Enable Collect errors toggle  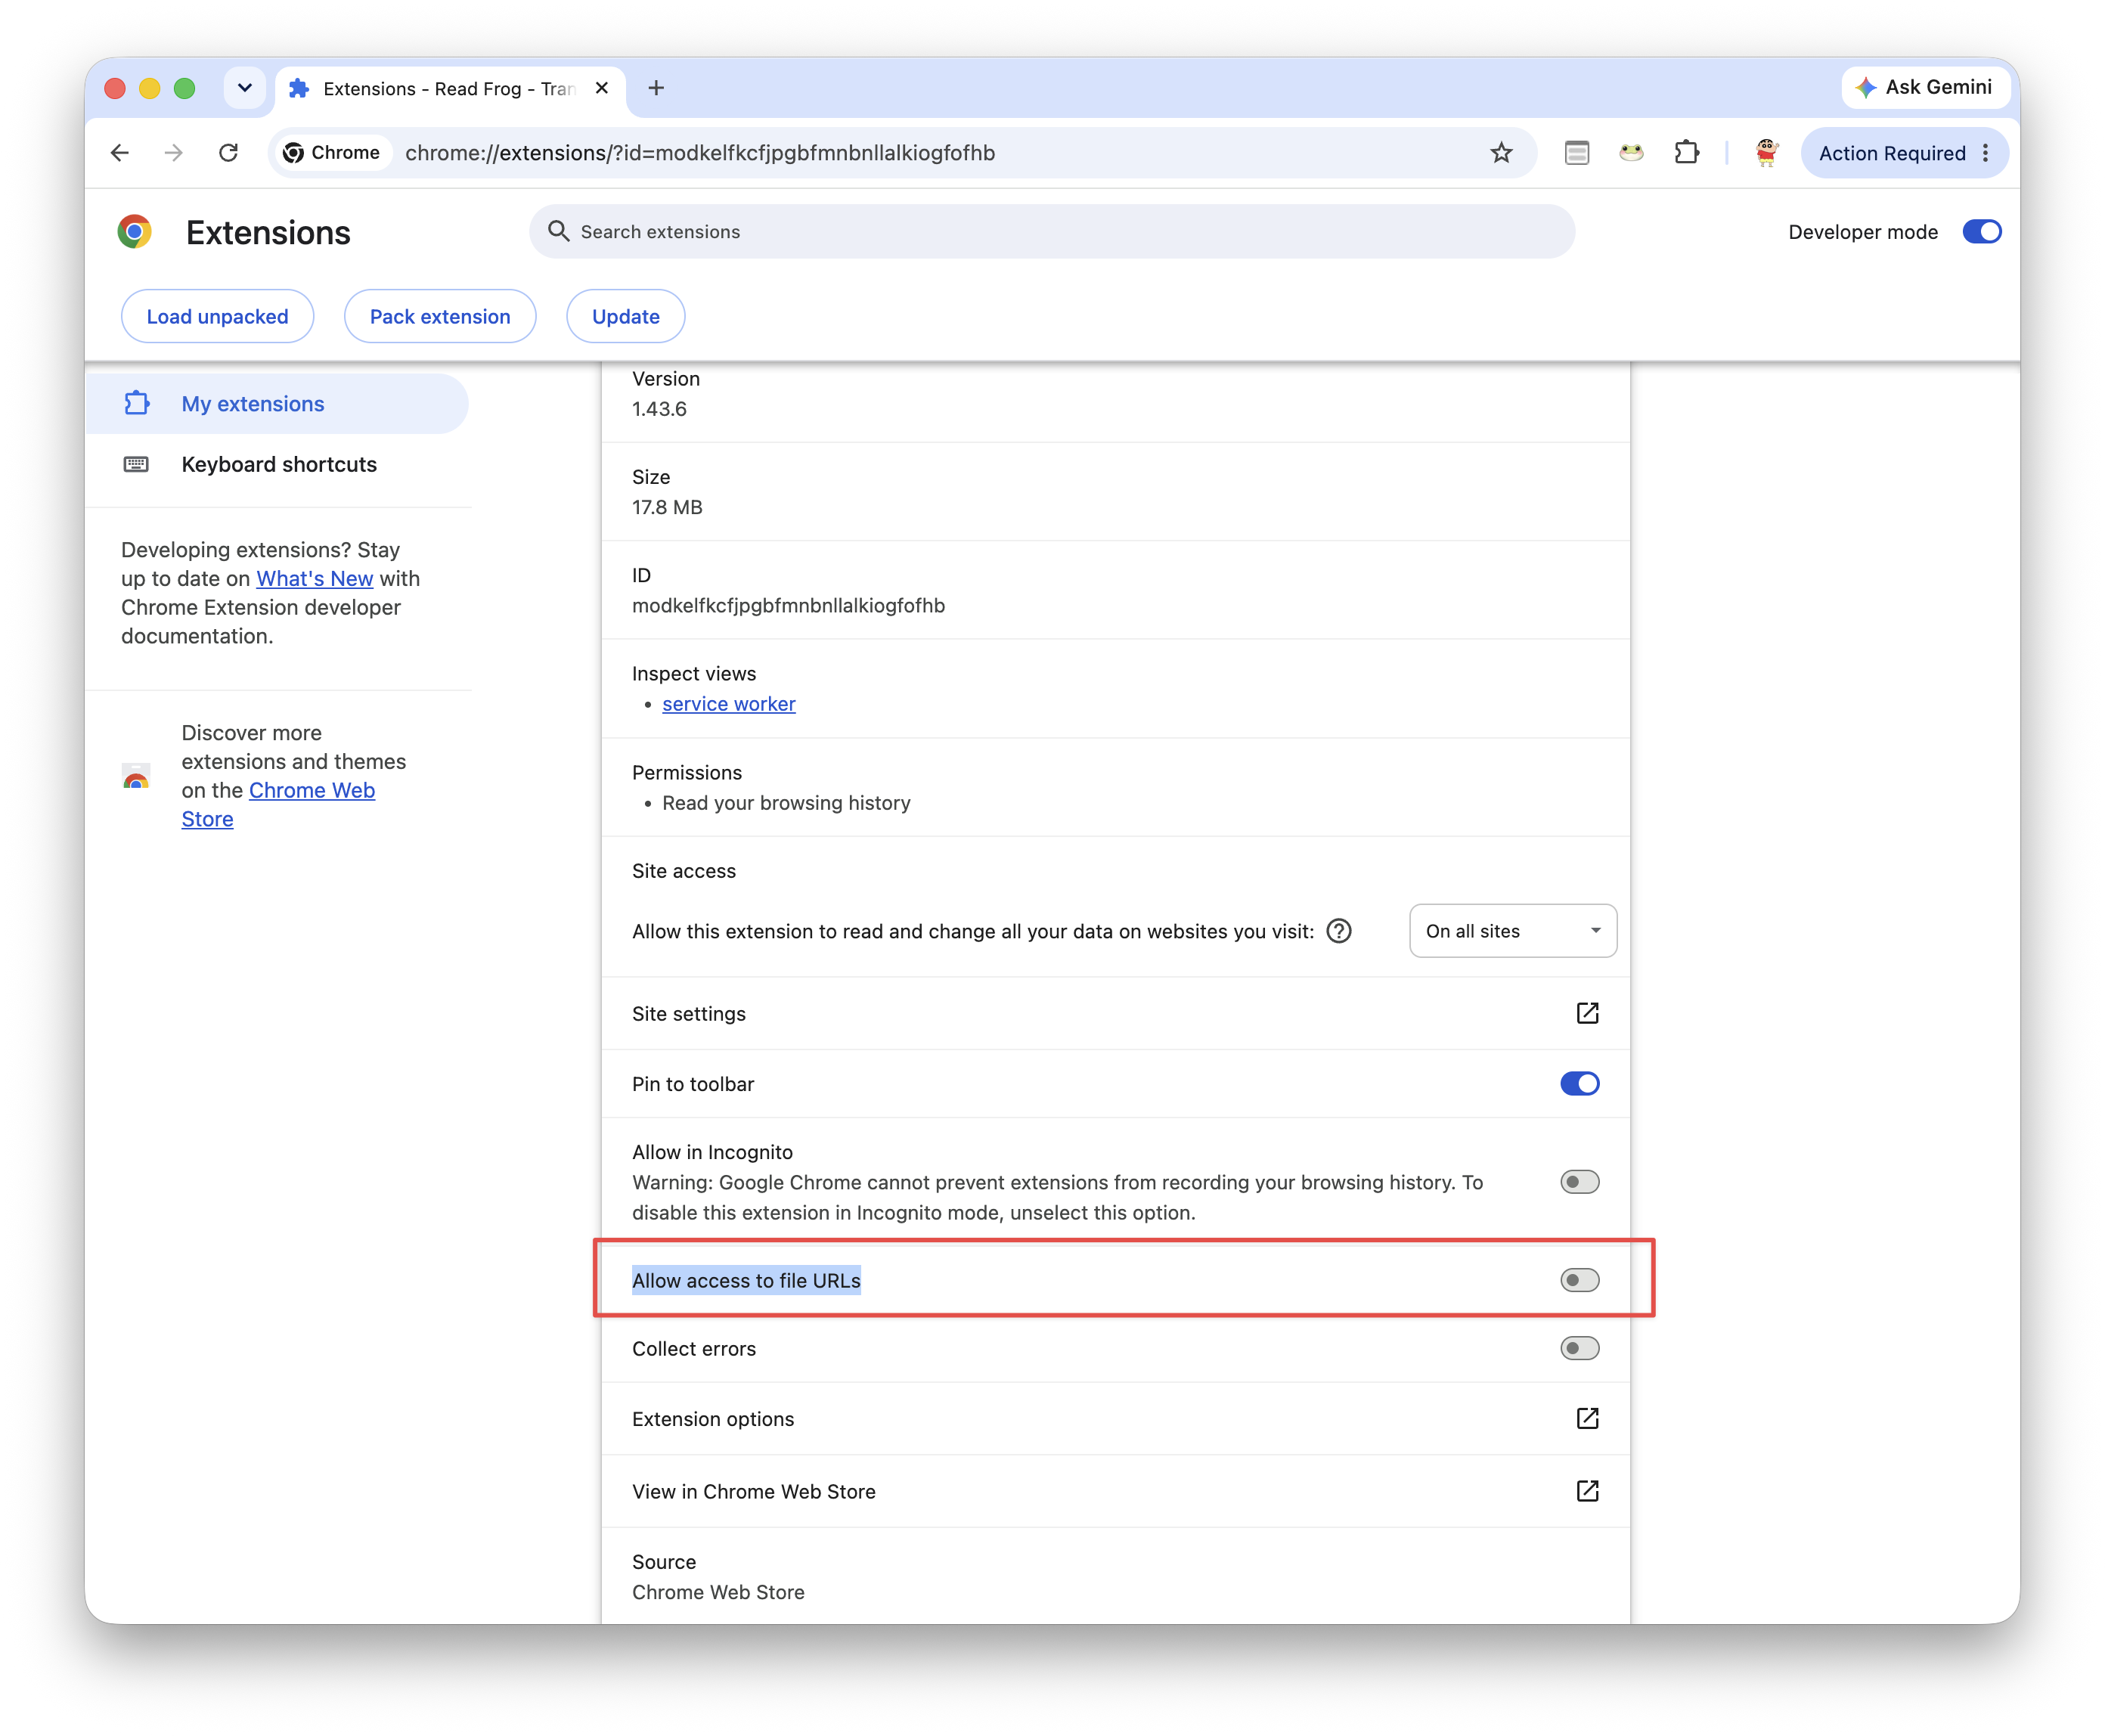[x=1579, y=1348]
